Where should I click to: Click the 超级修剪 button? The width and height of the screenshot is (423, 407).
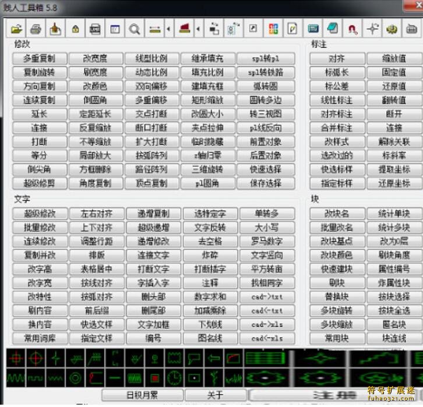coord(40,183)
